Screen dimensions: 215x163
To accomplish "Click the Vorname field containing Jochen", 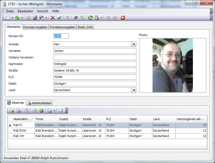I will 95,51.
